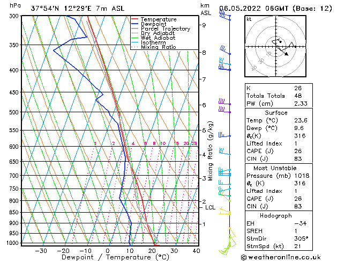Click the PW (cm) value 2.33
The width and height of the screenshot is (337, 261).
[x=301, y=104]
